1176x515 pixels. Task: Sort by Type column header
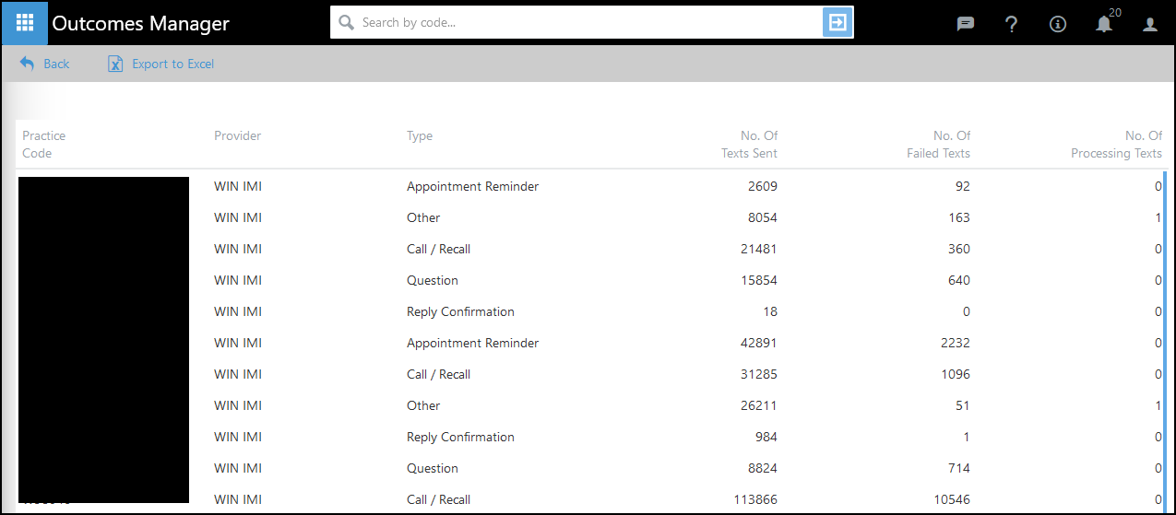tap(420, 136)
